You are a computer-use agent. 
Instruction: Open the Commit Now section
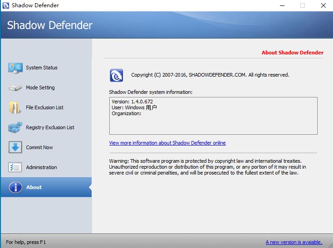click(x=39, y=147)
